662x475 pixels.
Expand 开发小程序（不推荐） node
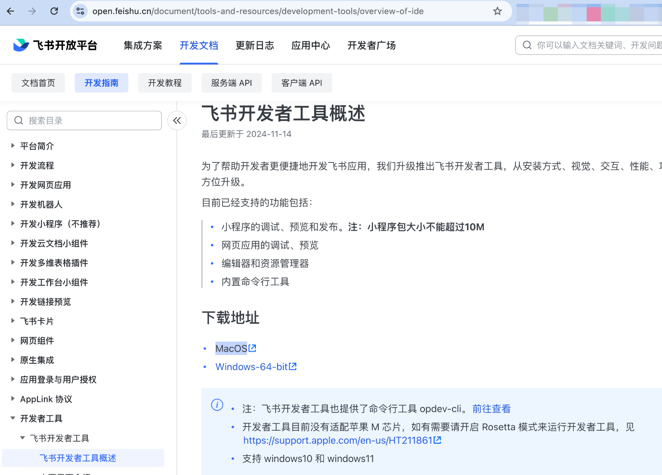click(13, 224)
